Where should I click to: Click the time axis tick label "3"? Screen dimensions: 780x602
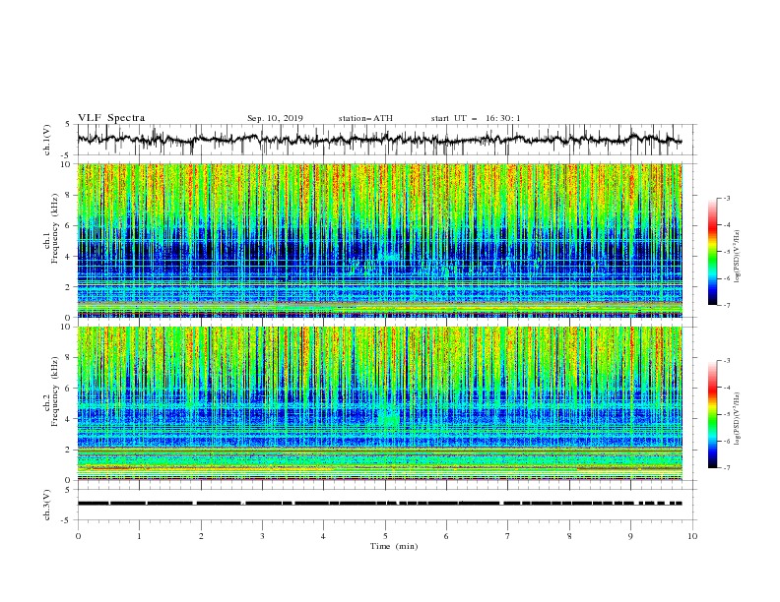(262, 536)
